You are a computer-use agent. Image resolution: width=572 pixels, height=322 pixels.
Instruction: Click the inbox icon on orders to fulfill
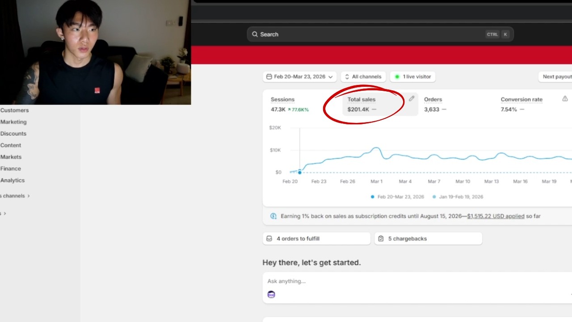click(269, 238)
